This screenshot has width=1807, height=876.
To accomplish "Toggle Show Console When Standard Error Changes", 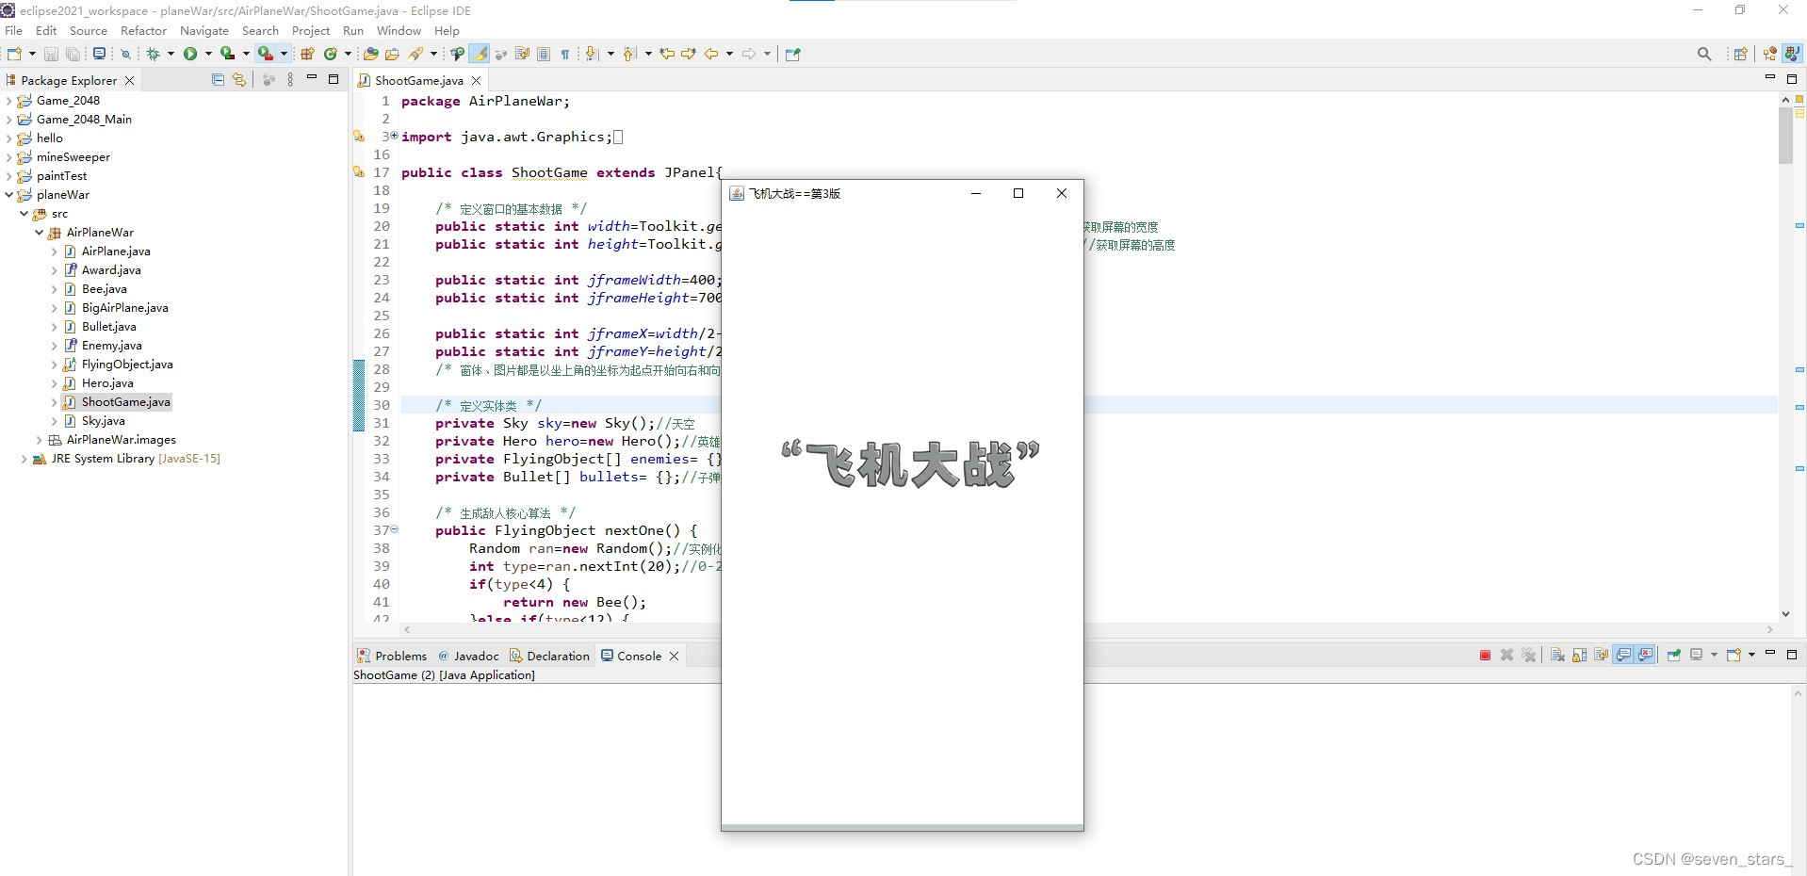I will coord(1645,655).
